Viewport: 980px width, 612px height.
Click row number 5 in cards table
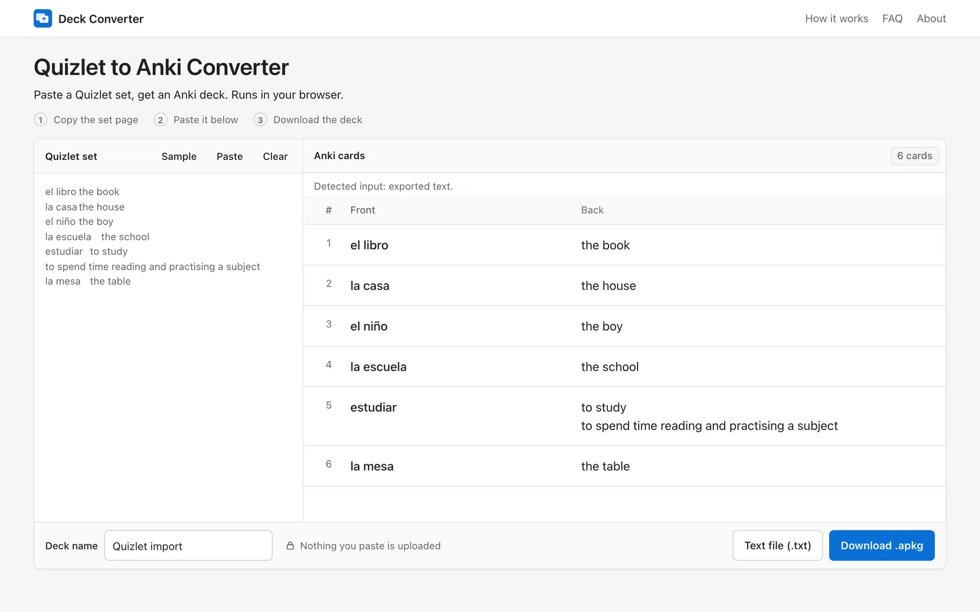point(328,405)
